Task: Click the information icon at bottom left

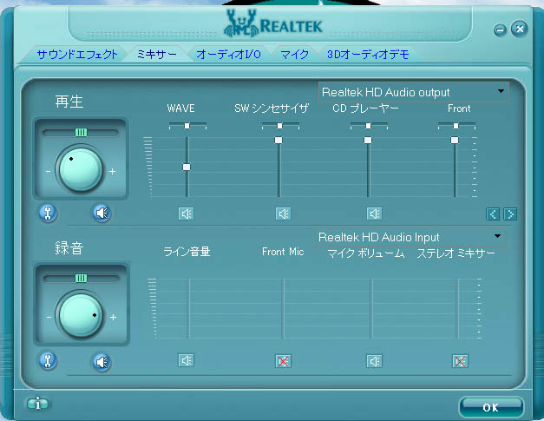Action: point(37,404)
